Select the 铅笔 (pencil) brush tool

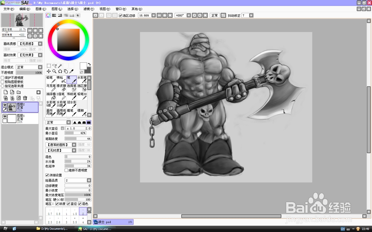pyautogui.click(x=51, y=79)
